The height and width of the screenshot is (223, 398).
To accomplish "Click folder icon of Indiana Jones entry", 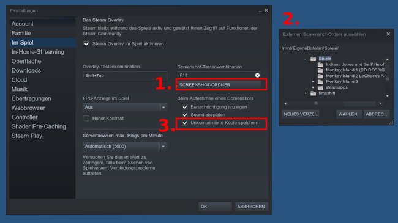I will tap(320, 65).
